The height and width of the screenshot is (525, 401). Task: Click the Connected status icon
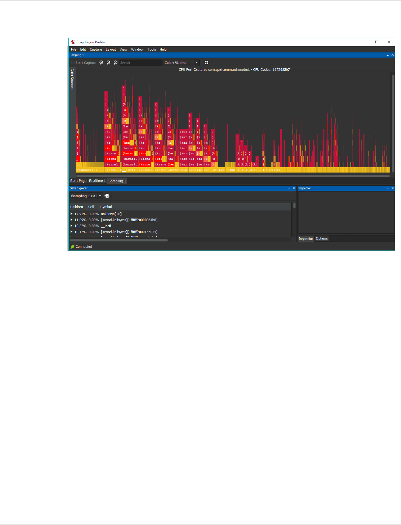pos(72,247)
